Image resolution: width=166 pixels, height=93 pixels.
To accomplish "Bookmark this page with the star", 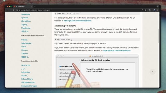I will tap(146, 10).
